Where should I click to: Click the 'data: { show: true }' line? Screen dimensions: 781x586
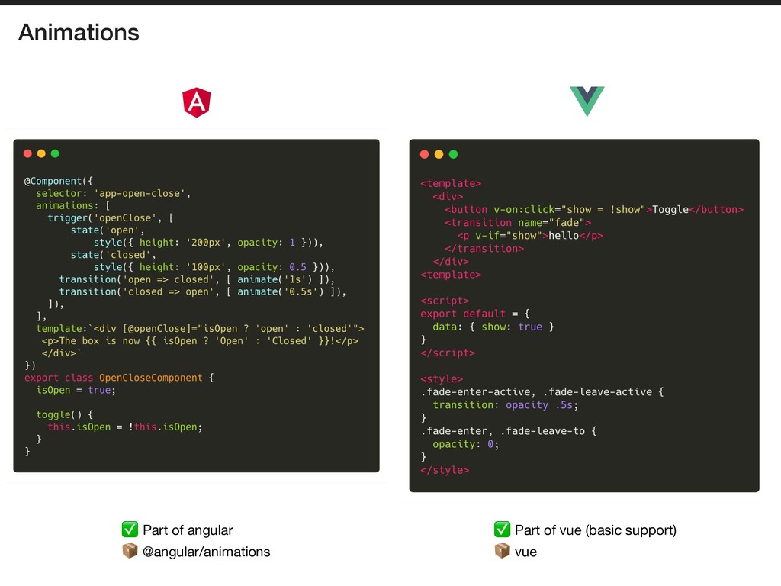pyautogui.click(x=493, y=327)
